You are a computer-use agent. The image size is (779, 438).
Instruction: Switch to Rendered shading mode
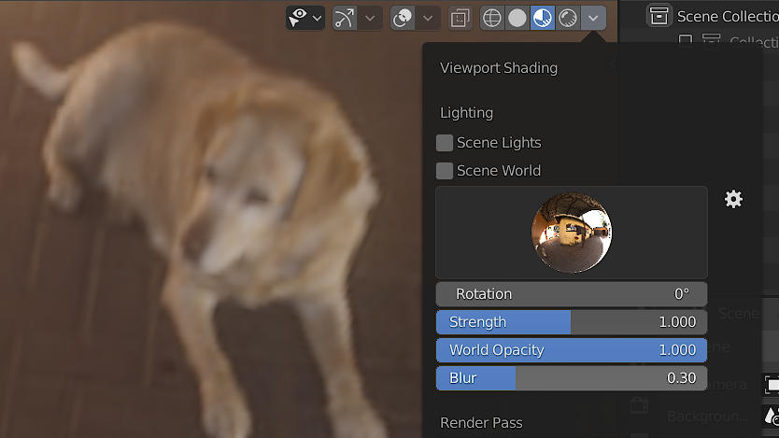point(568,19)
